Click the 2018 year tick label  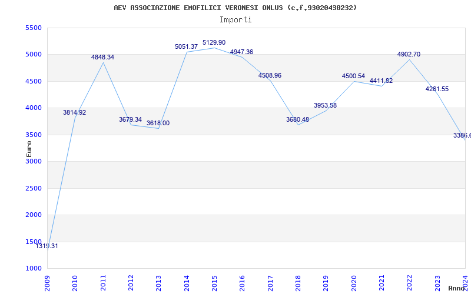[298, 283]
